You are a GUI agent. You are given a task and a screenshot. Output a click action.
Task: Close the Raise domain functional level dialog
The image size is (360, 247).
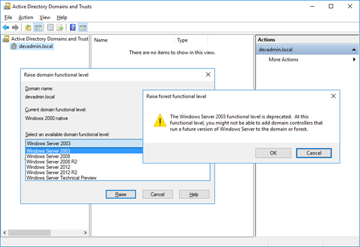[x=208, y=75]
